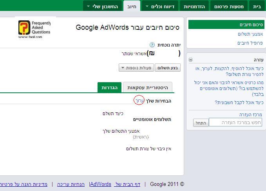266x191 pixels.
Task: Click the הנחיות עריכה footer link
Action: [x=71, y=184]
